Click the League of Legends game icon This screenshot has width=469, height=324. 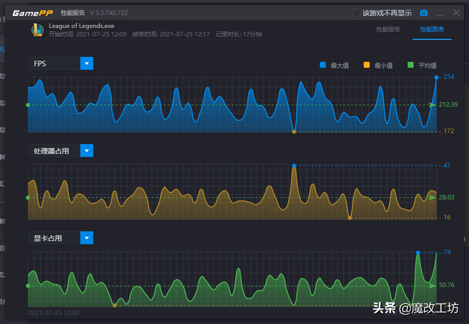(x=37, y=30)
